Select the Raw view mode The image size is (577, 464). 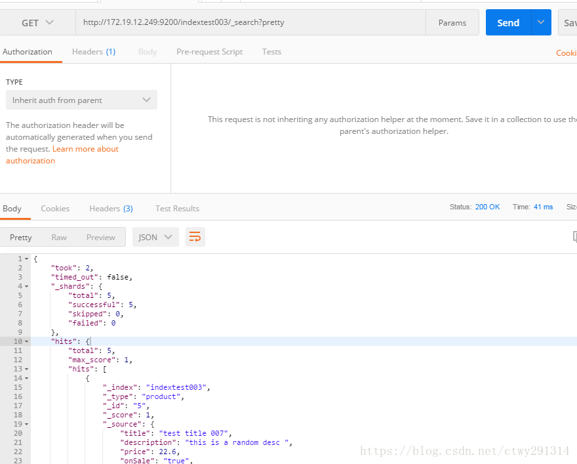(59, 238)
